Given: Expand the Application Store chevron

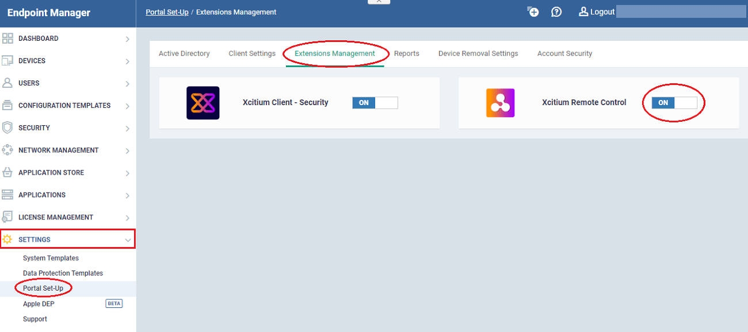Looking at the screenshot, I should [128, 173].
